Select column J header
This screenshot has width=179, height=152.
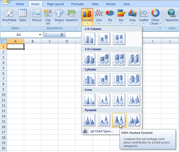(170, 41)
